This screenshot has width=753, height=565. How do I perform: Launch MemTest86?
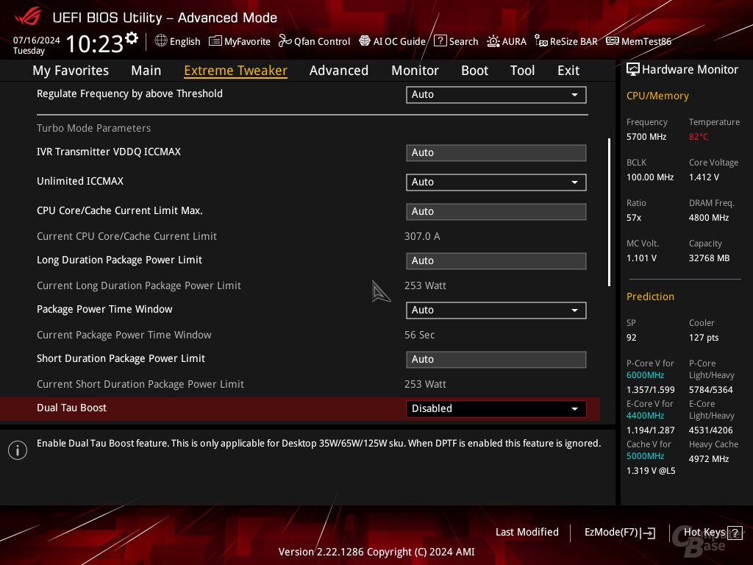(x=638, y=41)
